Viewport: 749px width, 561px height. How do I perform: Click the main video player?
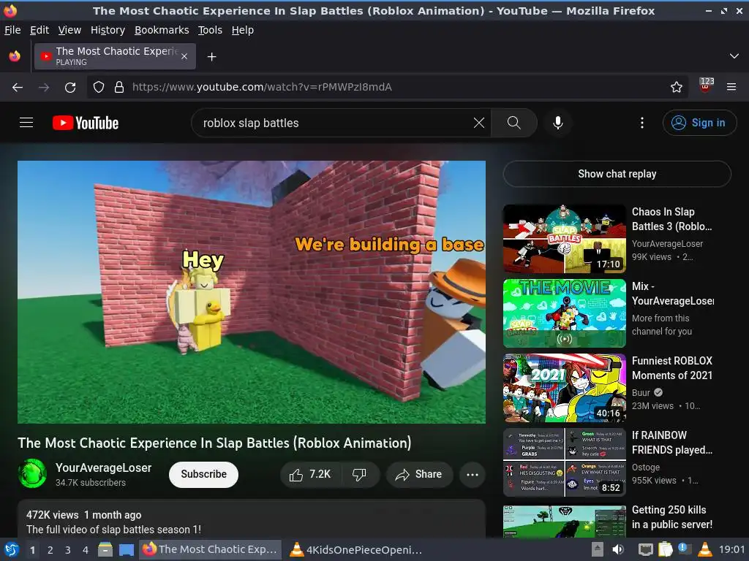[x=252, y=292]
